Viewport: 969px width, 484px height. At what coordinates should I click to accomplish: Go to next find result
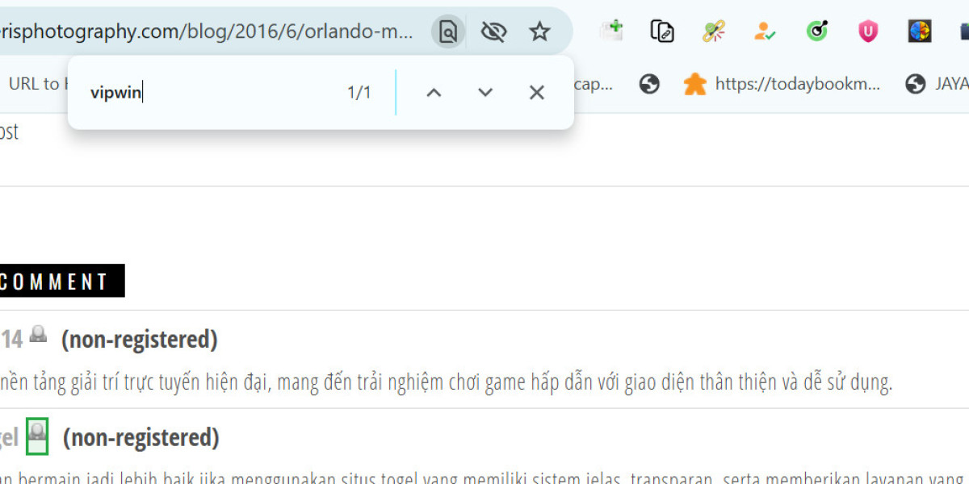pos(485,93)
